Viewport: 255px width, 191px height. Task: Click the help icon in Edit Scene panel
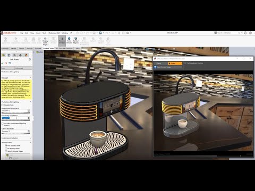[x=30, y=59]
